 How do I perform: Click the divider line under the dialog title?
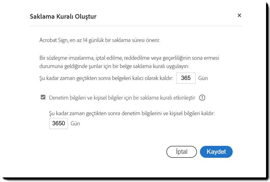point(136,26)
